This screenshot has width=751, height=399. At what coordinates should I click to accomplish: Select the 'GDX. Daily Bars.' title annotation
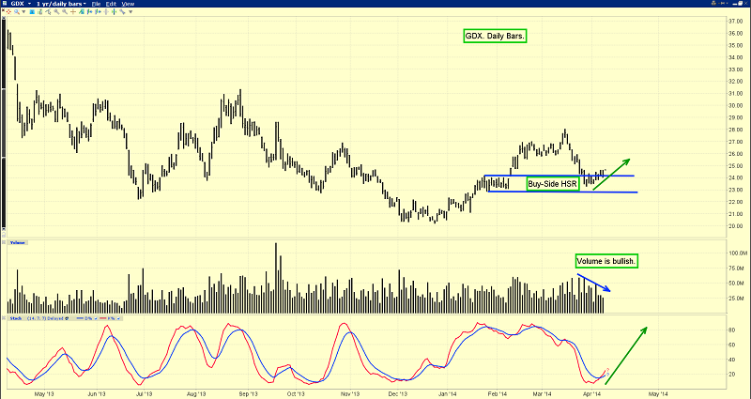(x=495, y=37)
